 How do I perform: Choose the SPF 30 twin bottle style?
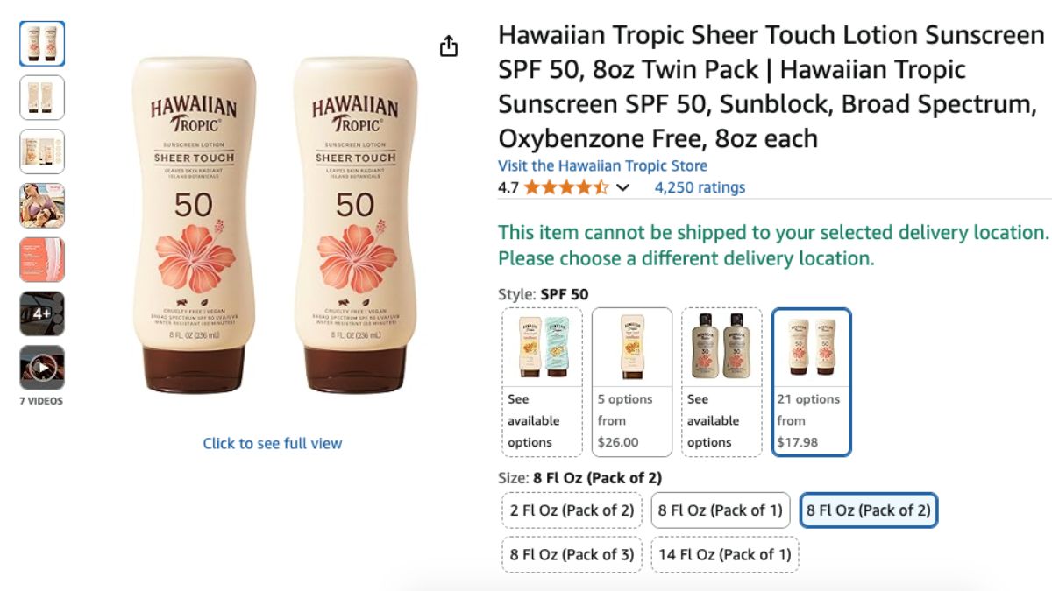point(722,382)
